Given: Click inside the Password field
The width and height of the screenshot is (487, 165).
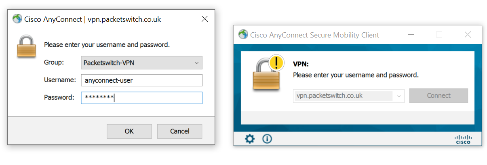Looking at the screenshot, I should tap(141, 98).
